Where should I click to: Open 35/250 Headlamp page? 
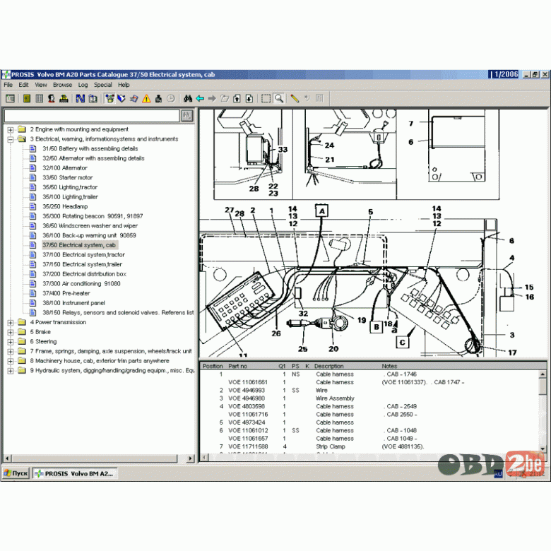(66, 206)
